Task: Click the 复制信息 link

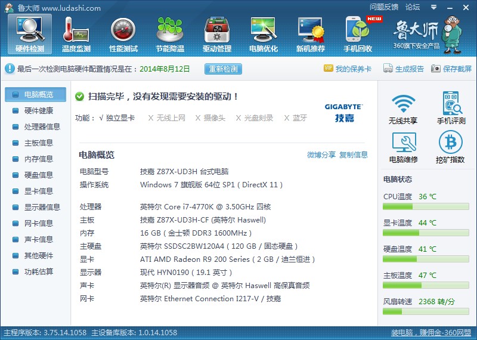Action: [x=354, y=155]
